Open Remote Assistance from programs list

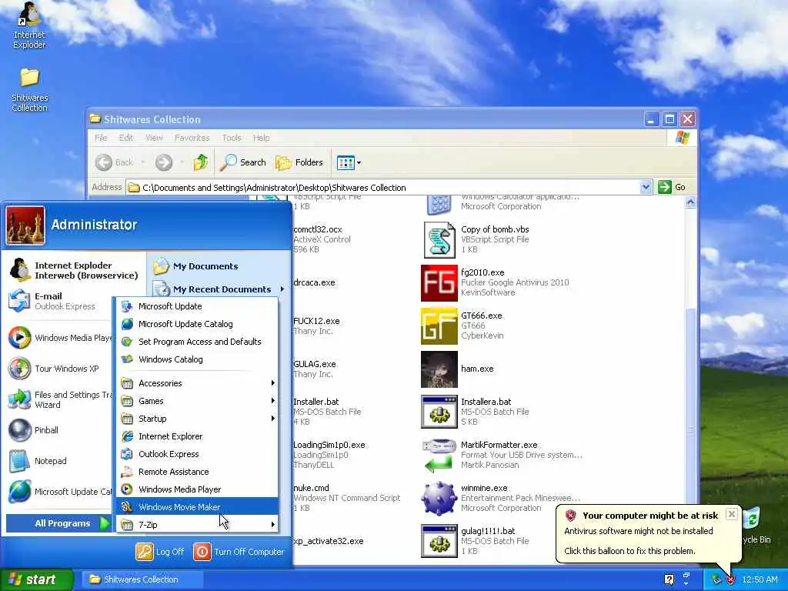pos(198,472)
